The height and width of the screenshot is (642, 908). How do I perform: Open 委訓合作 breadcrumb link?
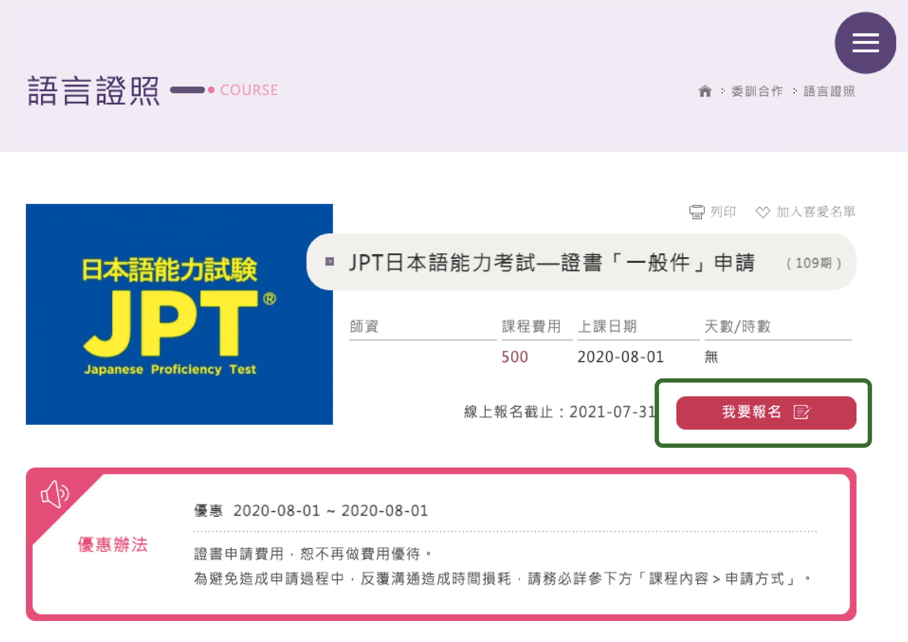tap(757, 91)
